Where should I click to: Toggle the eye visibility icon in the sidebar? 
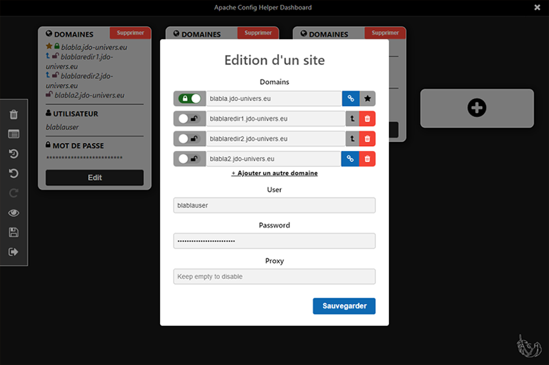pos(14,213)
